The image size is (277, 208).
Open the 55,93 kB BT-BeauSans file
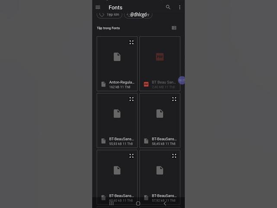point(117,120)
